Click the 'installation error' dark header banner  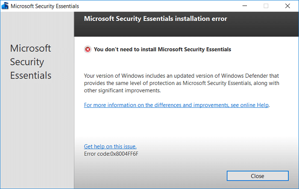[x=155, y=19]
